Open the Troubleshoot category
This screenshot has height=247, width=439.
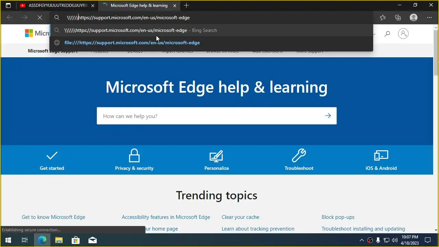(299, 160)
